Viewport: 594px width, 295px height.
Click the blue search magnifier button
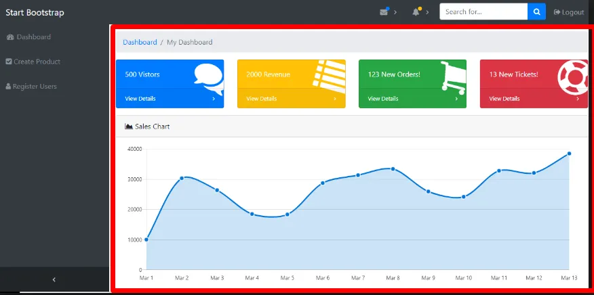[536, 12]
